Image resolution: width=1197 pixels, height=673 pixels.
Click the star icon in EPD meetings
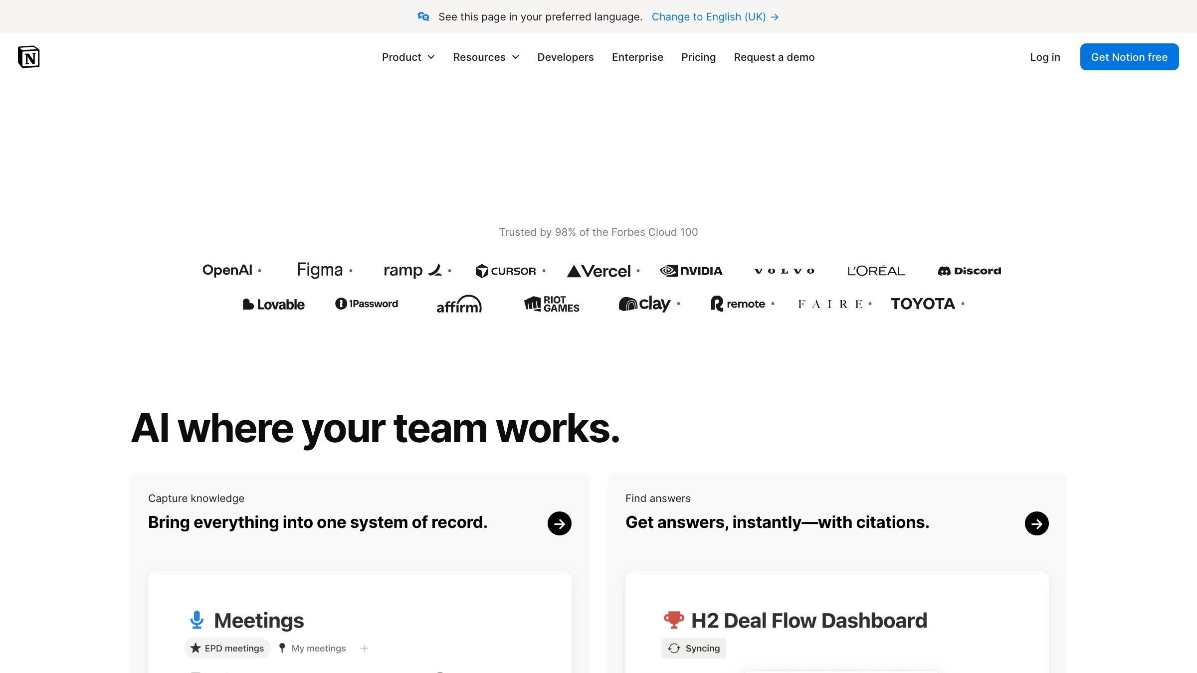[196, 648]
